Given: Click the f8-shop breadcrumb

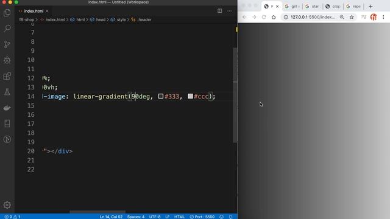Looking at the screenshot, I should point(27,19).
